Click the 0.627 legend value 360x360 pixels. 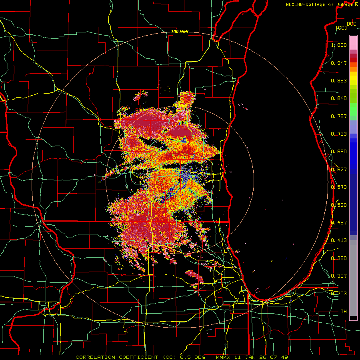coord(339,170)
